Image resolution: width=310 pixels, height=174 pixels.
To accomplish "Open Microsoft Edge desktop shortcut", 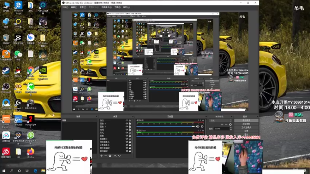I will (x=18, y=8).
